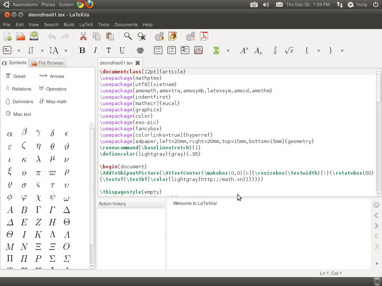Screen dimensions: 382x286
Task: Insert superscript with the A^s icon
Action: [244, 50]
